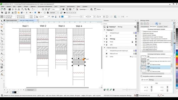The height and width of the screenshot is (100, 178).
Task: Select the Crop tool
Action: (2, 31)
